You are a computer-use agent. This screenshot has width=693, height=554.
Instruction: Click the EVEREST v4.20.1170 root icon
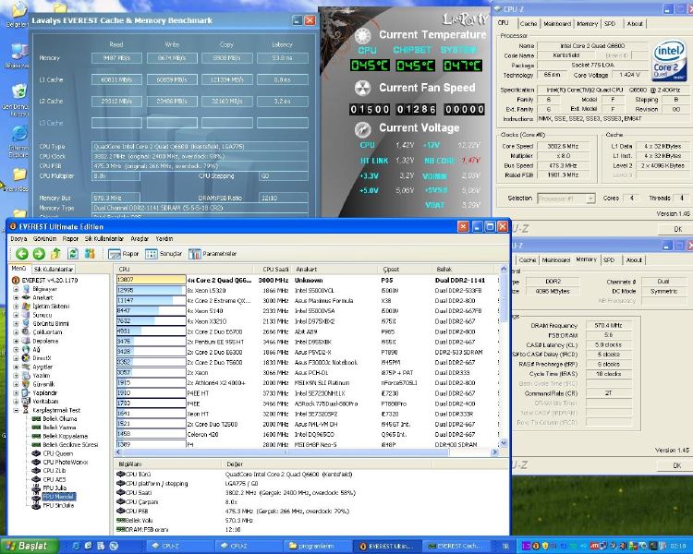[x=16, y=280]
